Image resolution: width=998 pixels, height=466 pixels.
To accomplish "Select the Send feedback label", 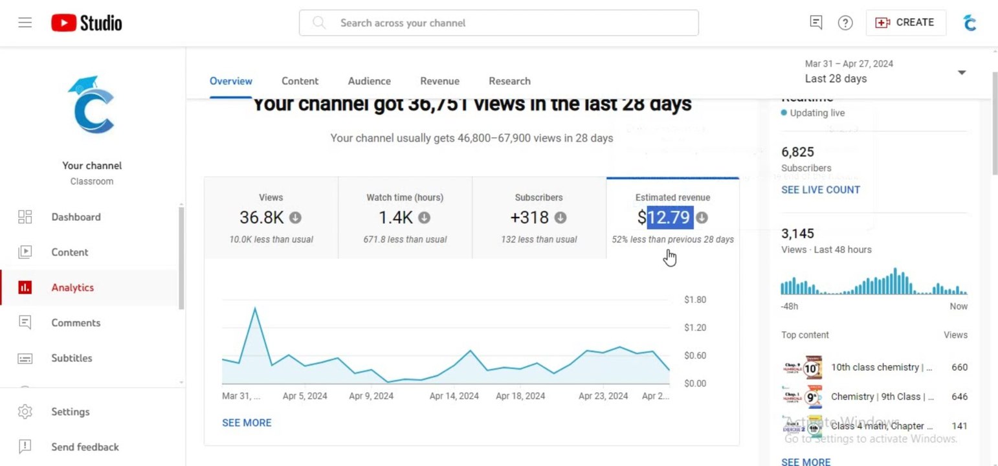I will pos(85,447).
